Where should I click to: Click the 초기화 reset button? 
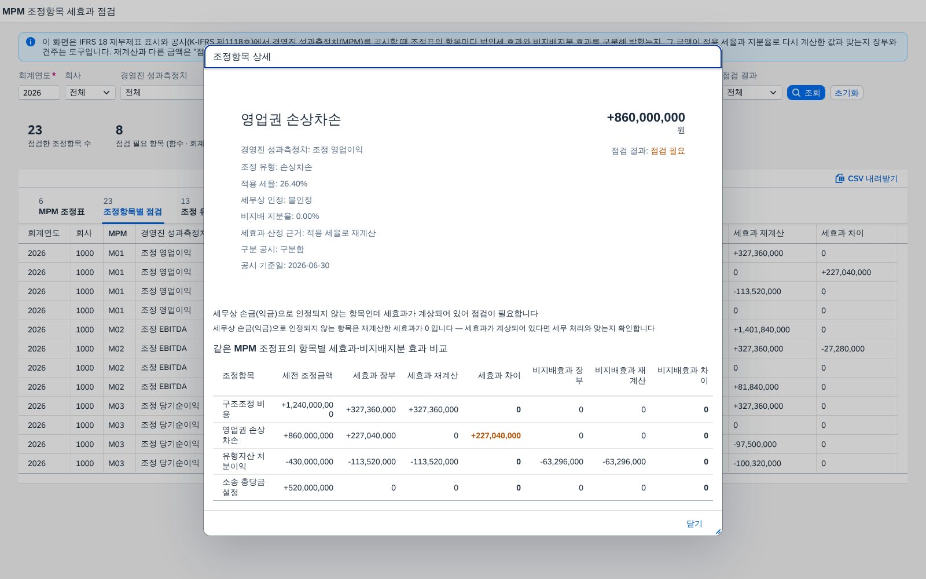(846, 93)
